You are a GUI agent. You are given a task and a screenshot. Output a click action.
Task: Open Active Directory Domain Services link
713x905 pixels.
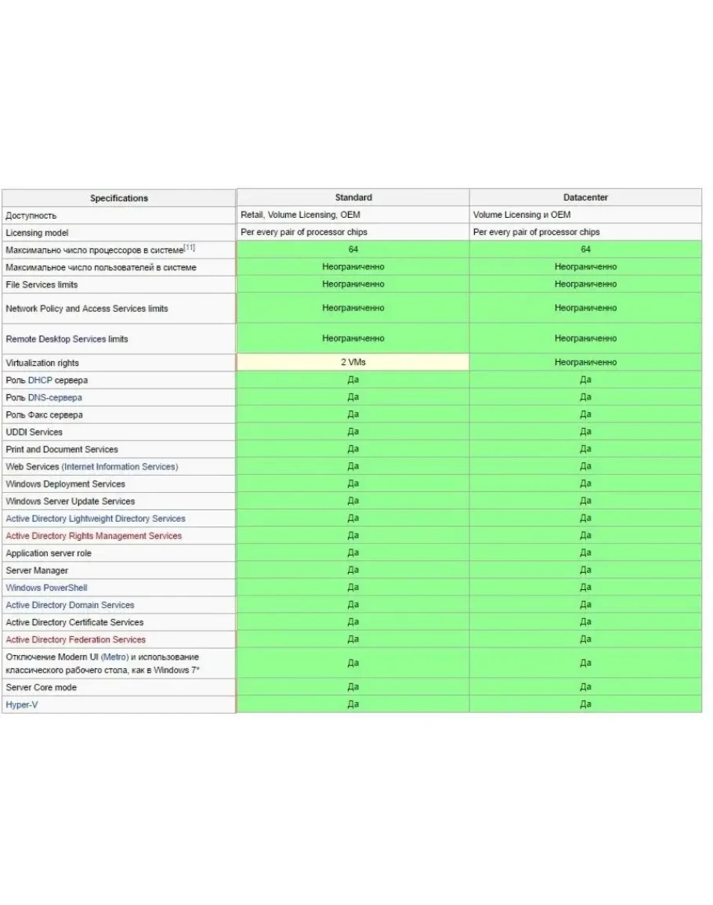coord(70,605)
